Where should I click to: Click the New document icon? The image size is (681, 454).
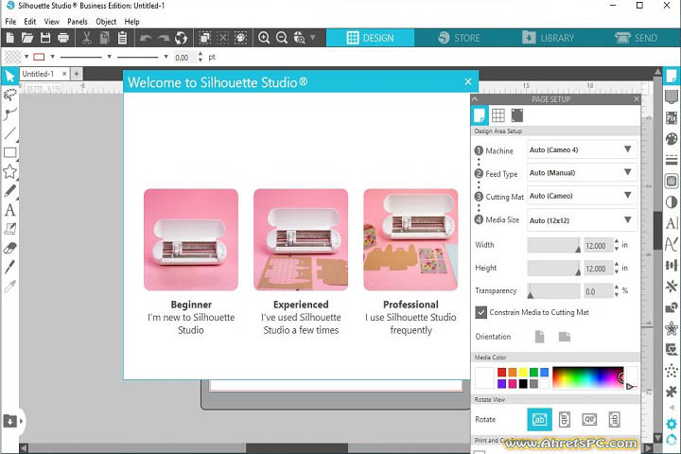tap(9, 38)
